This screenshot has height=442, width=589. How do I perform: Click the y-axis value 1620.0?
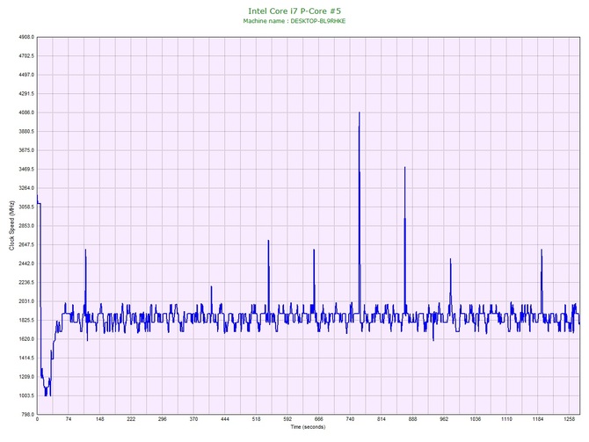point(26,339)
